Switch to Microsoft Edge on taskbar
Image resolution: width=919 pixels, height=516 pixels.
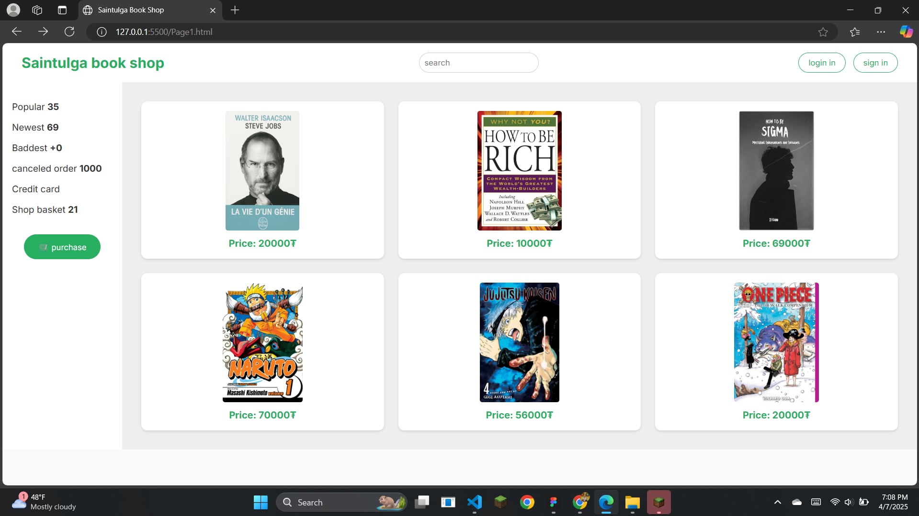pos(606,502)
